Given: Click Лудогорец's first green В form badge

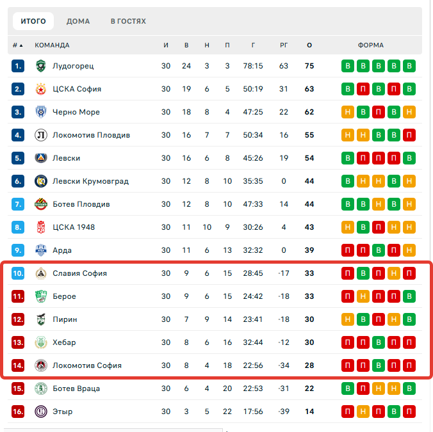Looking at the screenshot, I should pos(348,66).
